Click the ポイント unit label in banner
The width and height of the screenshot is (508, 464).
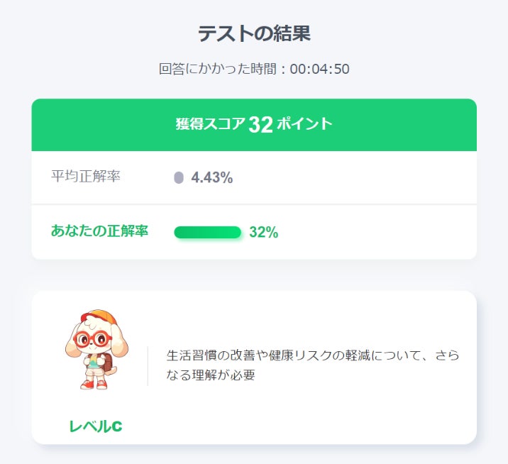click(304, 123)
